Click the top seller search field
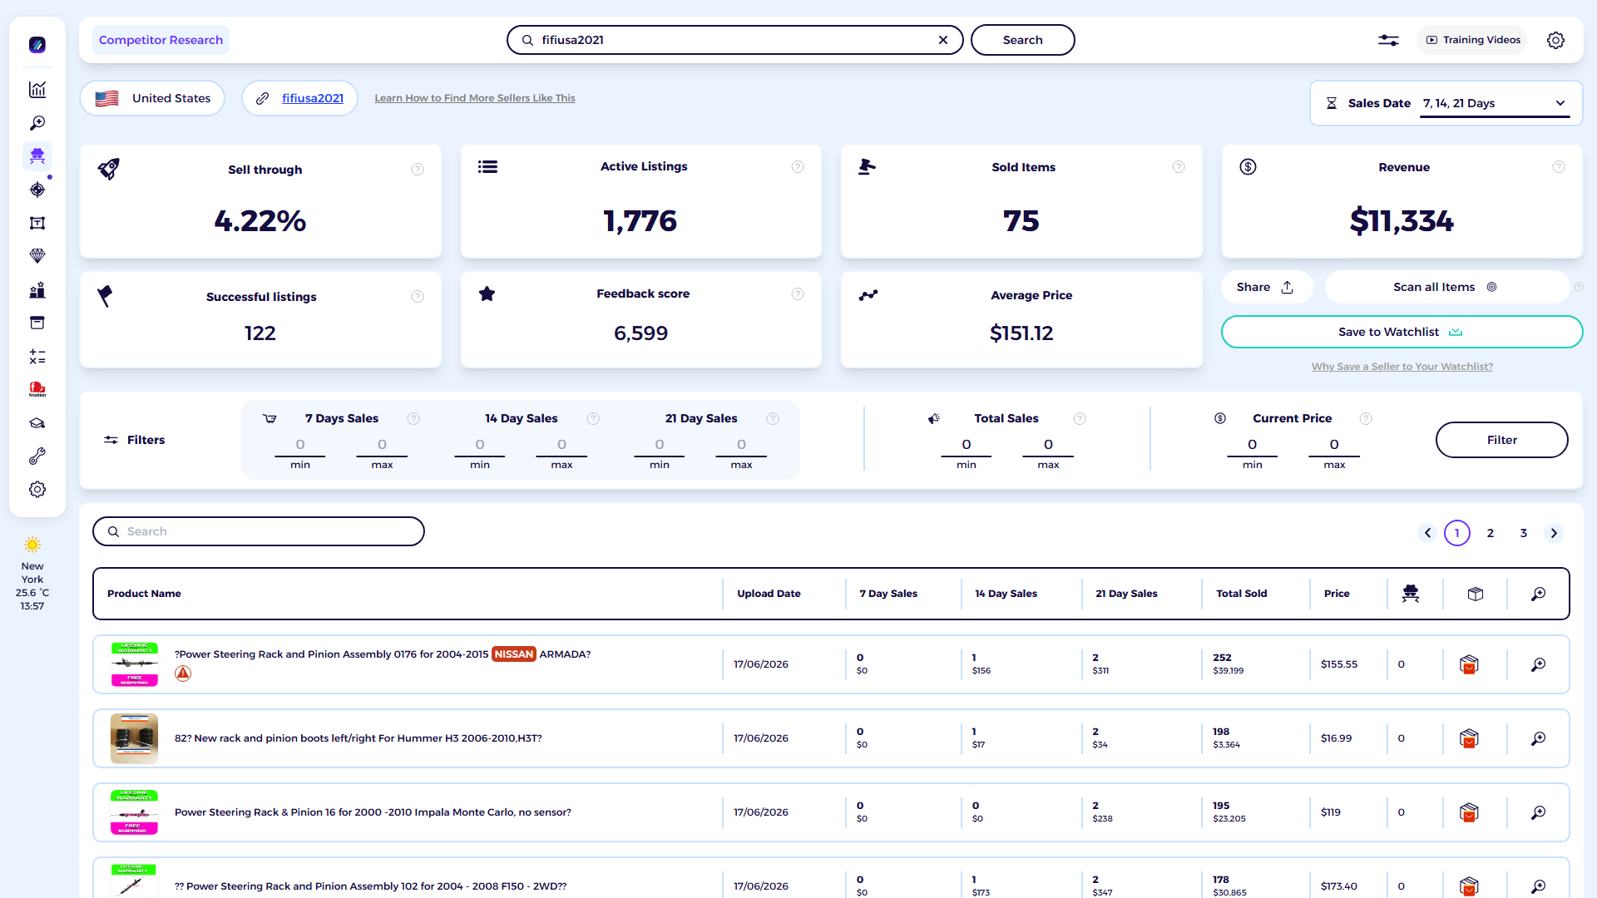Viewport: 1597px width, 898px height. point(735,40)
